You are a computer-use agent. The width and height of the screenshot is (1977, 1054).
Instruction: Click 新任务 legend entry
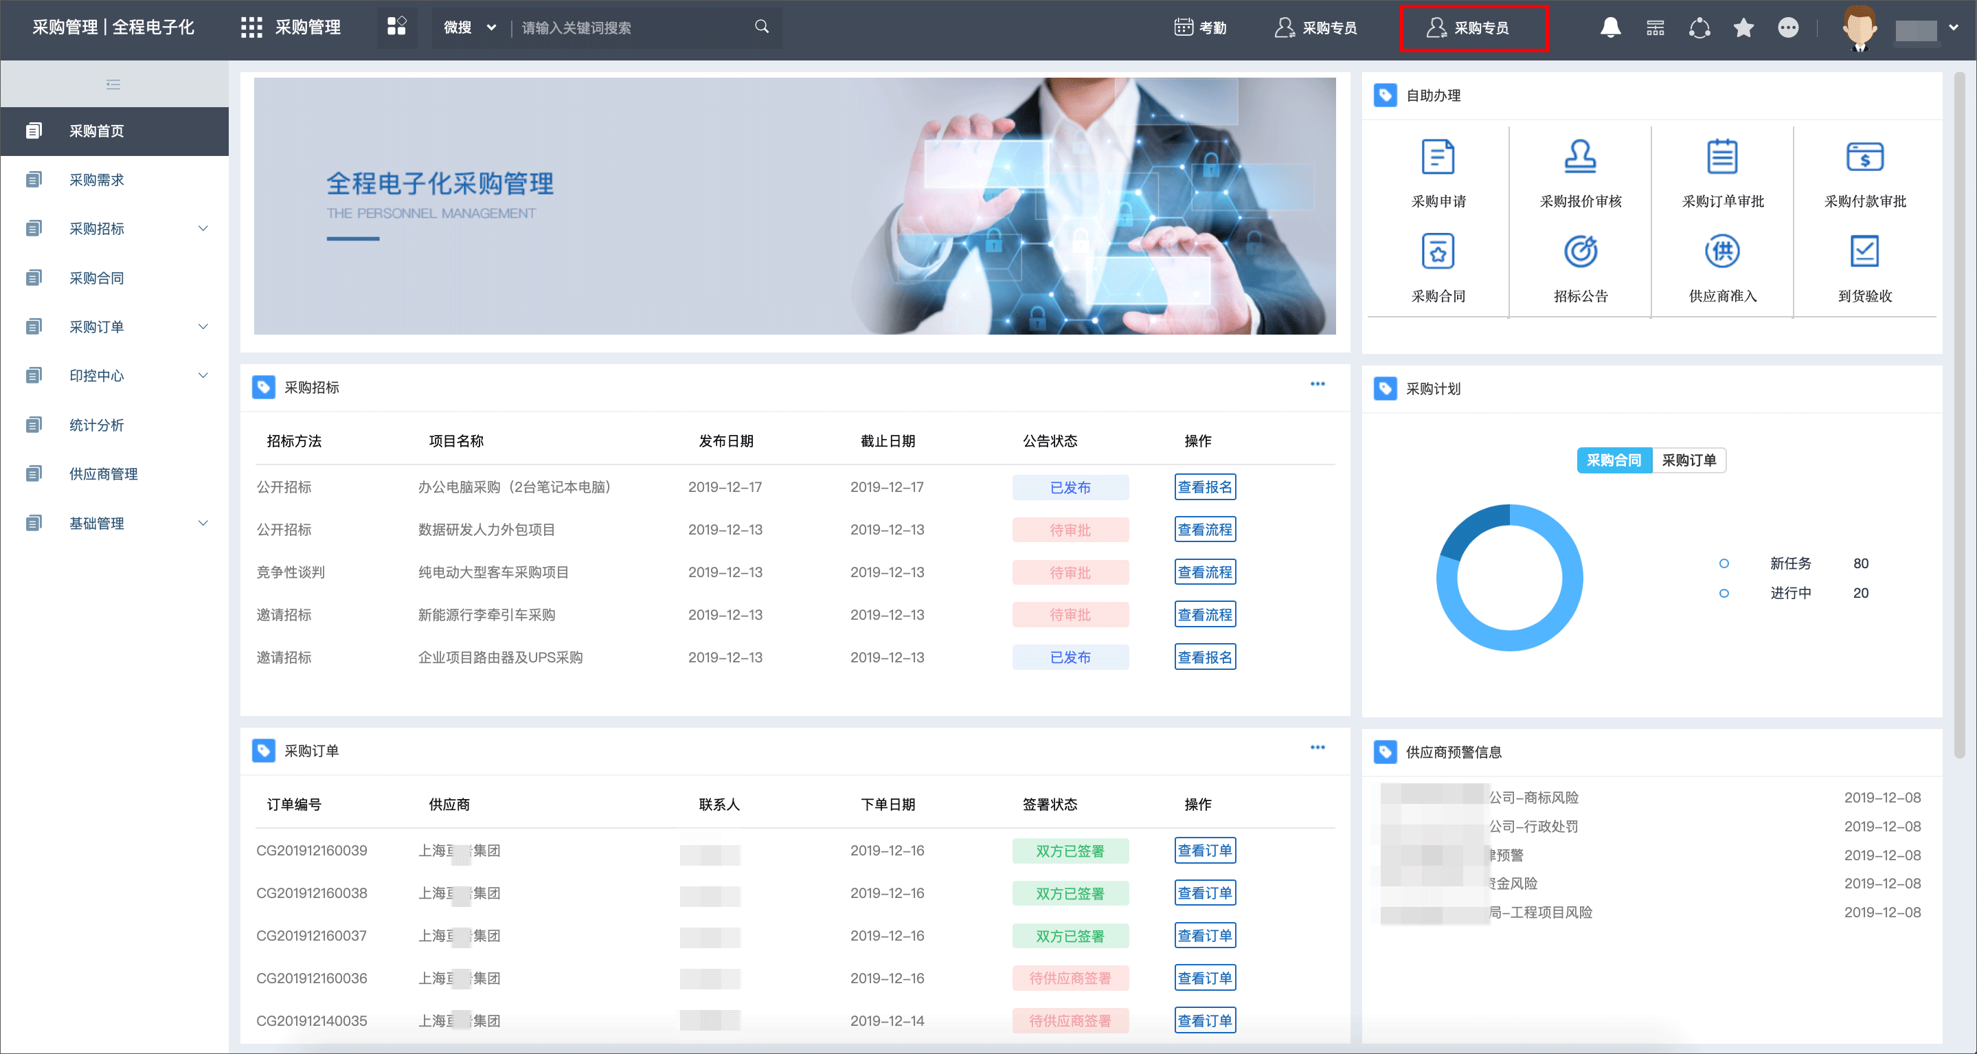pyautogui.click(x=1794, y=563)
